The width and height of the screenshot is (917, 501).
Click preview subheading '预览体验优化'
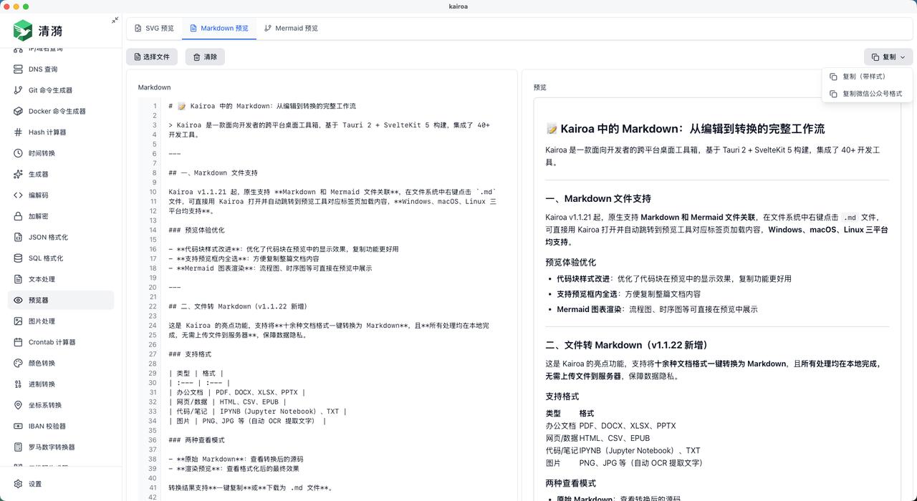click(570, 263)
